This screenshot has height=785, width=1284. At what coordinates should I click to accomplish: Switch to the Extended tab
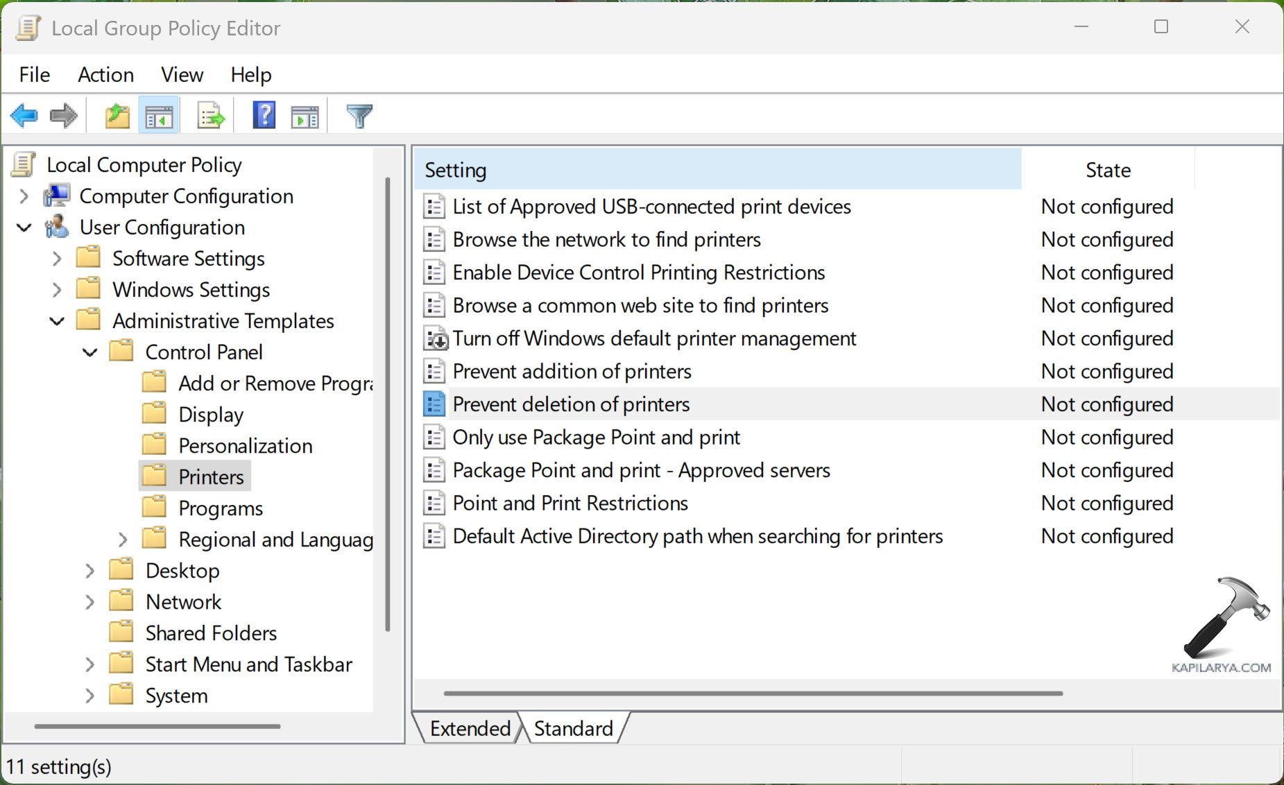click(470, 727)
